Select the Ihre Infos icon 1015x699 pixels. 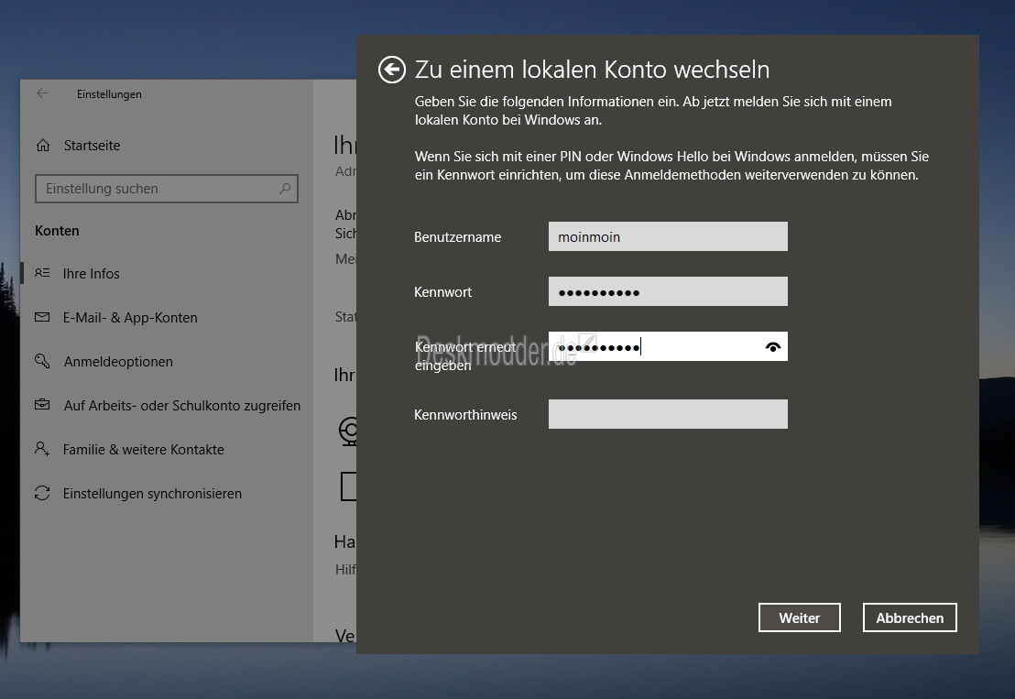(42, 273)
